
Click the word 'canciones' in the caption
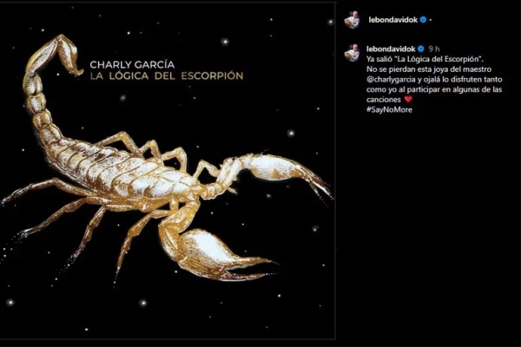384,100
